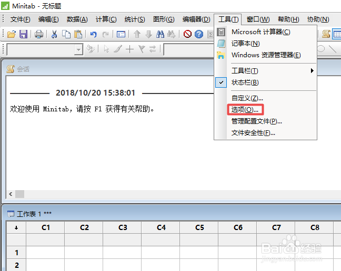Open the graph item combo box dropdown
Viewport: 341px width, 271px height.
point(78,50)
